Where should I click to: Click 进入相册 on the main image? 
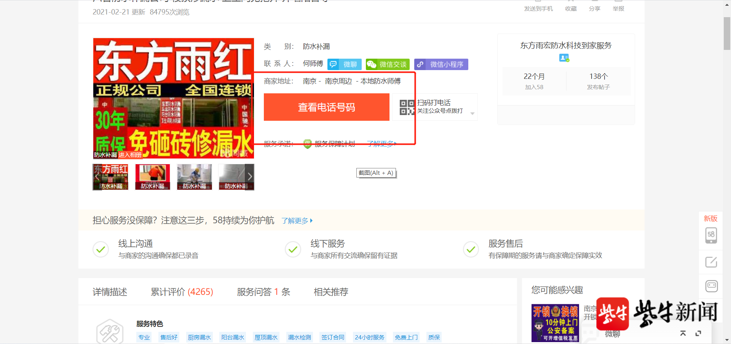point(130,155)
